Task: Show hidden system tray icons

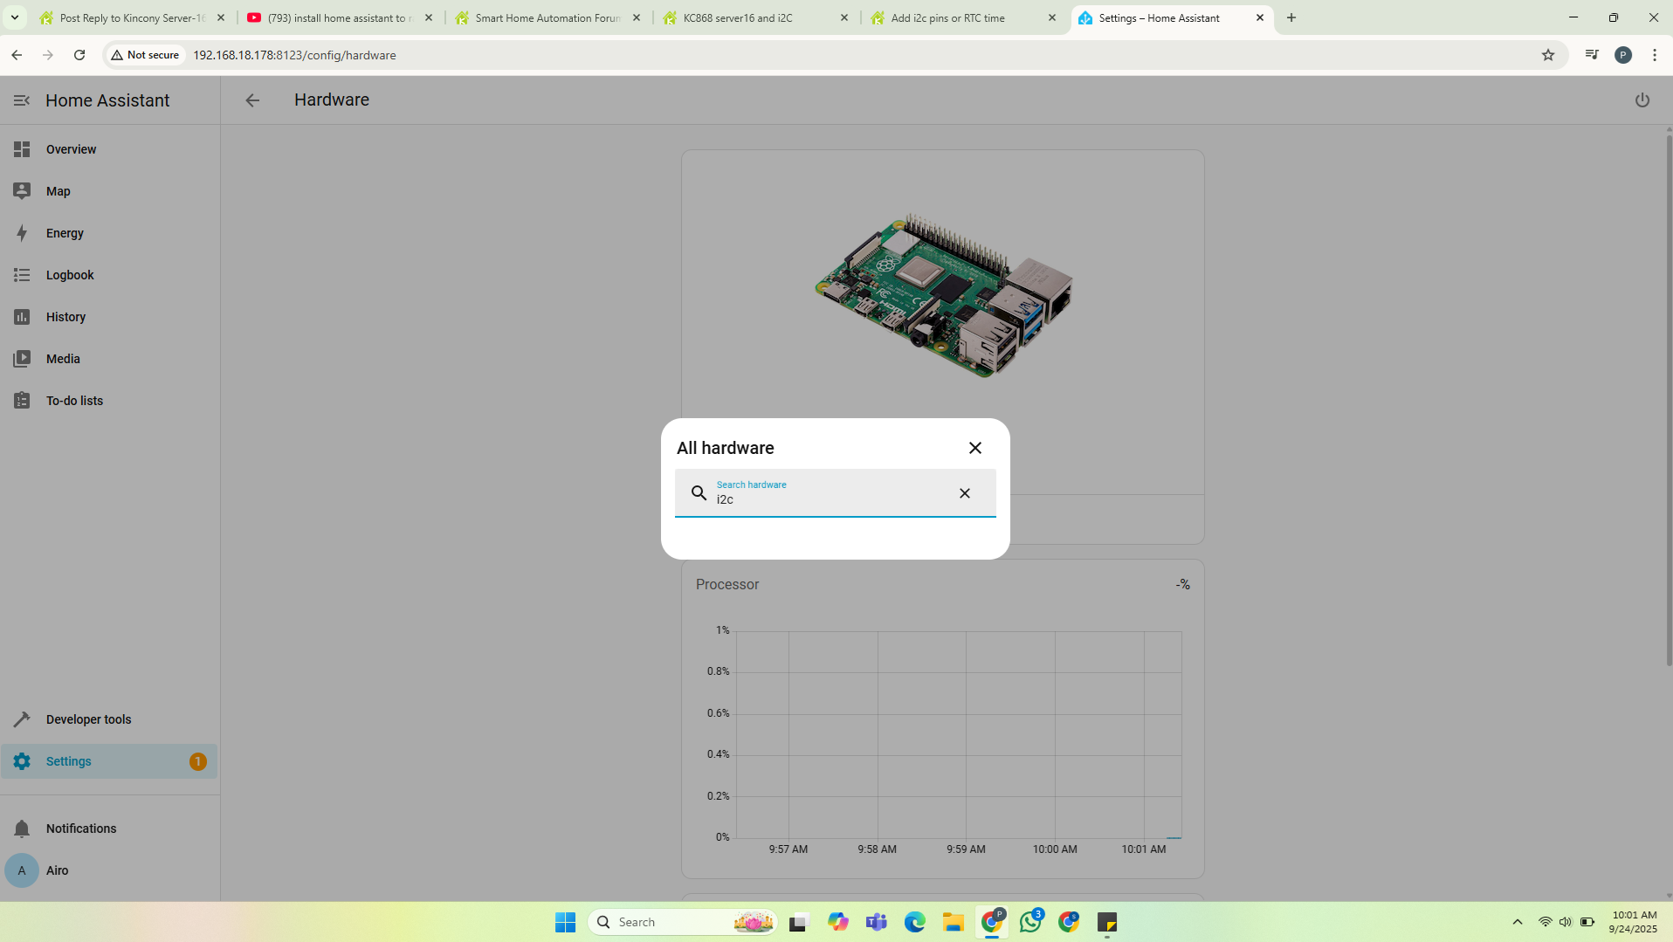Action: 1517,922
